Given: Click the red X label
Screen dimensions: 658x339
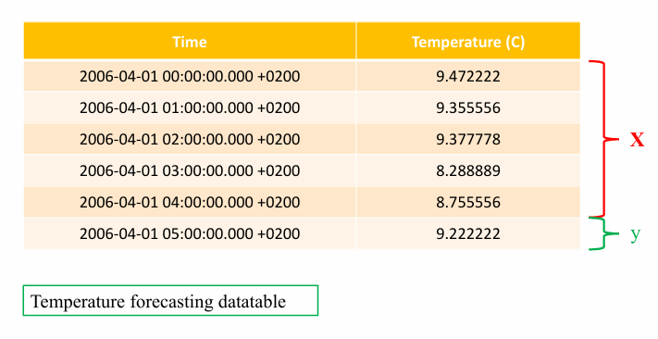Looking at the screenshot, I should tap(637, 140).
